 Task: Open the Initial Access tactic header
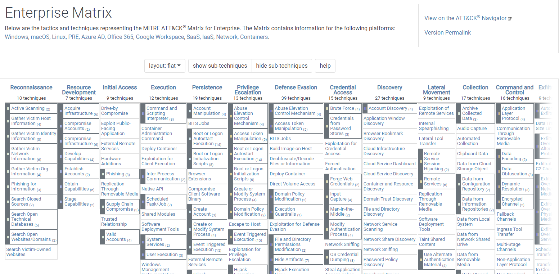120,87
